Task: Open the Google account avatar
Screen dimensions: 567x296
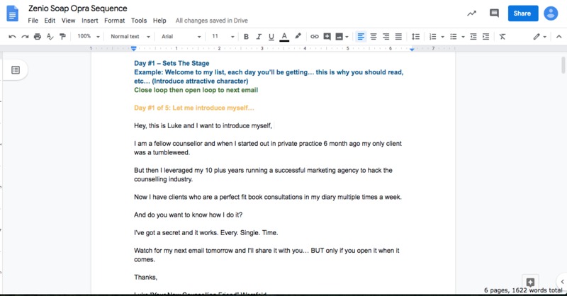Action: point(551,13)
